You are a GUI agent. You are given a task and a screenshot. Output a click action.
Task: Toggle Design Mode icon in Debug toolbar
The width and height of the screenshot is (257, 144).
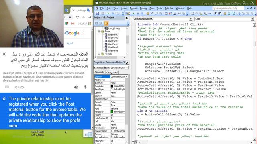(x=128, y=14)
